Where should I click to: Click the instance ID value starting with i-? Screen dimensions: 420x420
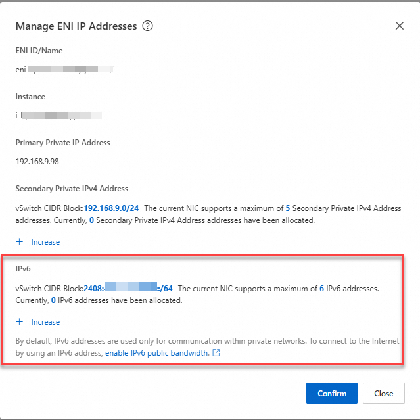point(58,116)
